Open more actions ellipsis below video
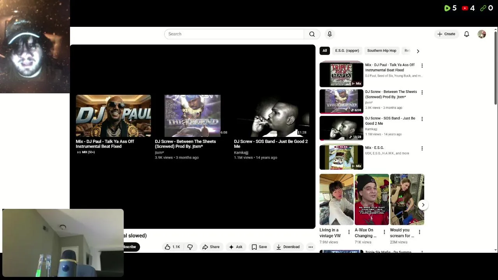 pyautogui.click(x=310, y=247)
